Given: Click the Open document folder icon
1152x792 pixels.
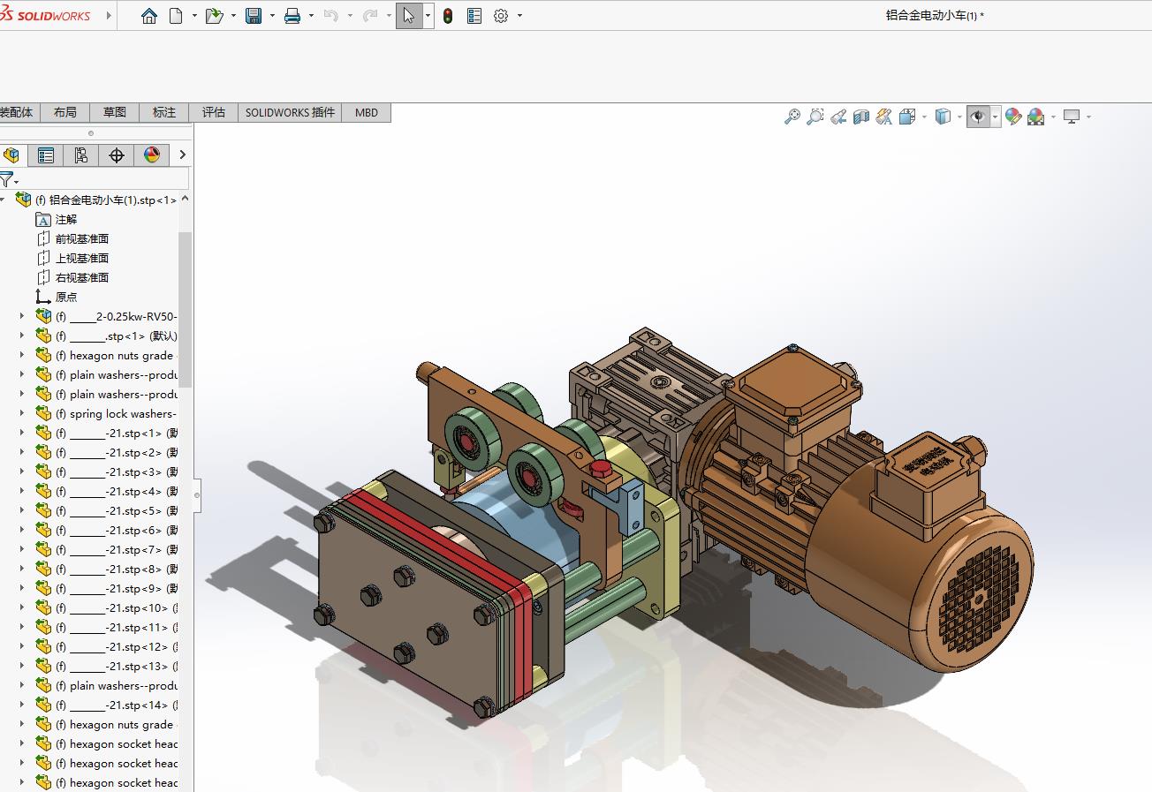Looking at the screenshot, I should coord(214,16).
